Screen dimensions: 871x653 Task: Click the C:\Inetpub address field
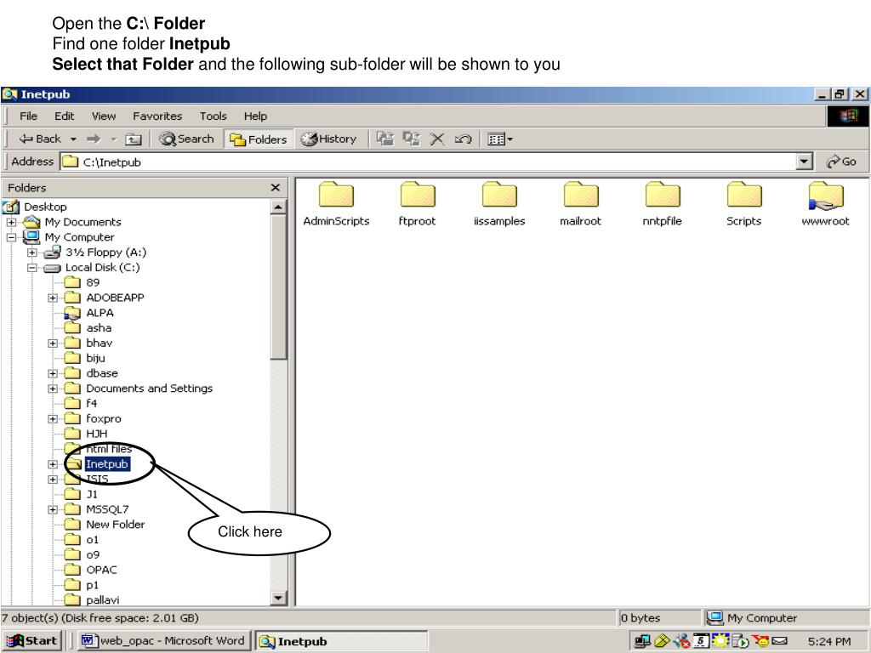429,162
